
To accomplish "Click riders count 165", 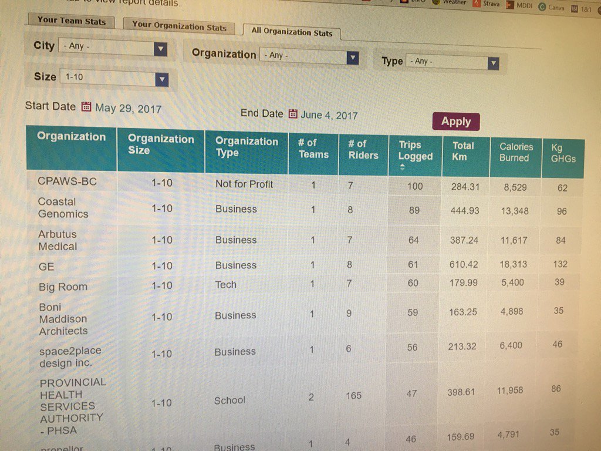I will tap(353, 395).
